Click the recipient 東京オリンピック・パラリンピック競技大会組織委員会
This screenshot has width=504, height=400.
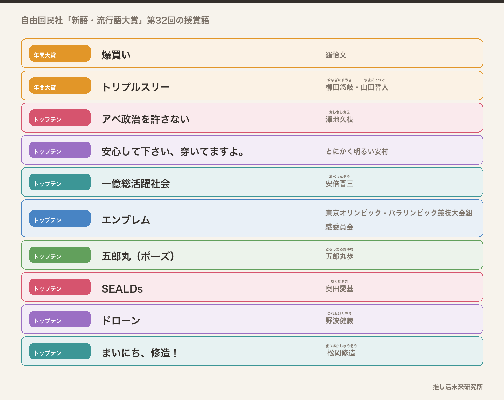point(399,220)
